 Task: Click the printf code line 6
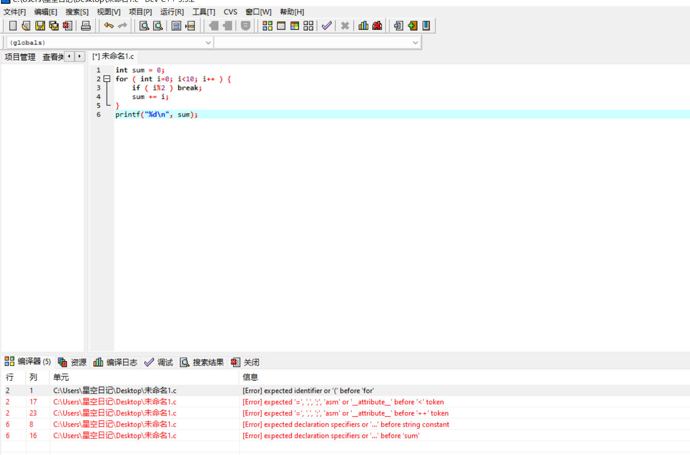coord(157,115)
